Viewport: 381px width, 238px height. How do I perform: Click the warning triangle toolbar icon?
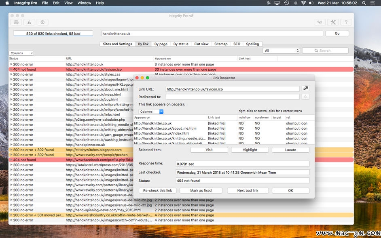point(29,22)
